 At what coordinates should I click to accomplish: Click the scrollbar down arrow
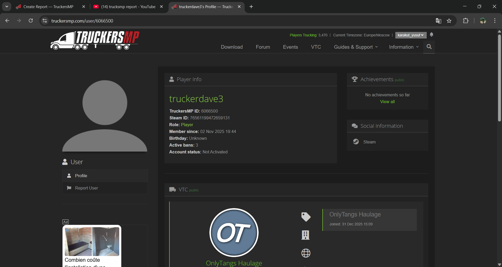click(499, 264)
